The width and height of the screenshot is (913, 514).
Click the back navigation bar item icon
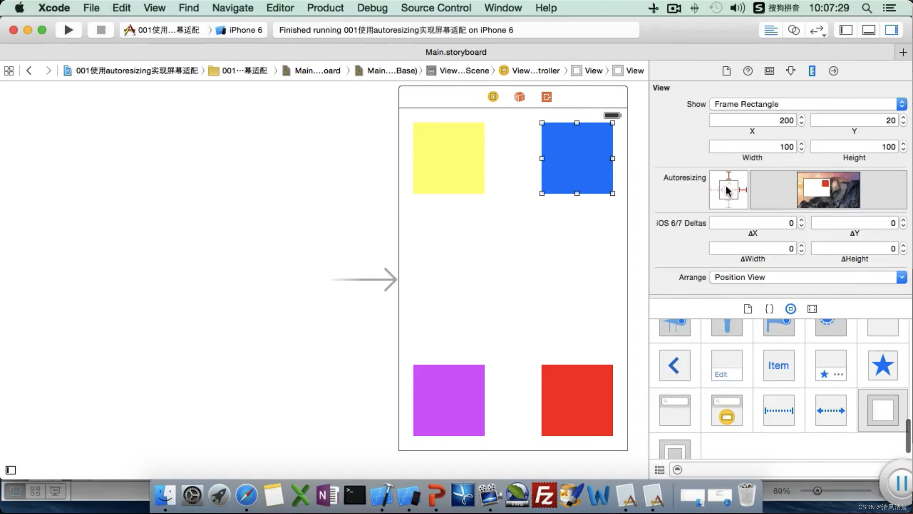pyautogui.click(x=675, y=366)
